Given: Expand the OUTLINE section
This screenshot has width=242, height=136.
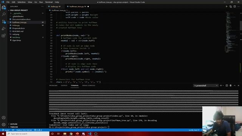Looking at the screenshot, I should (14, 124).
